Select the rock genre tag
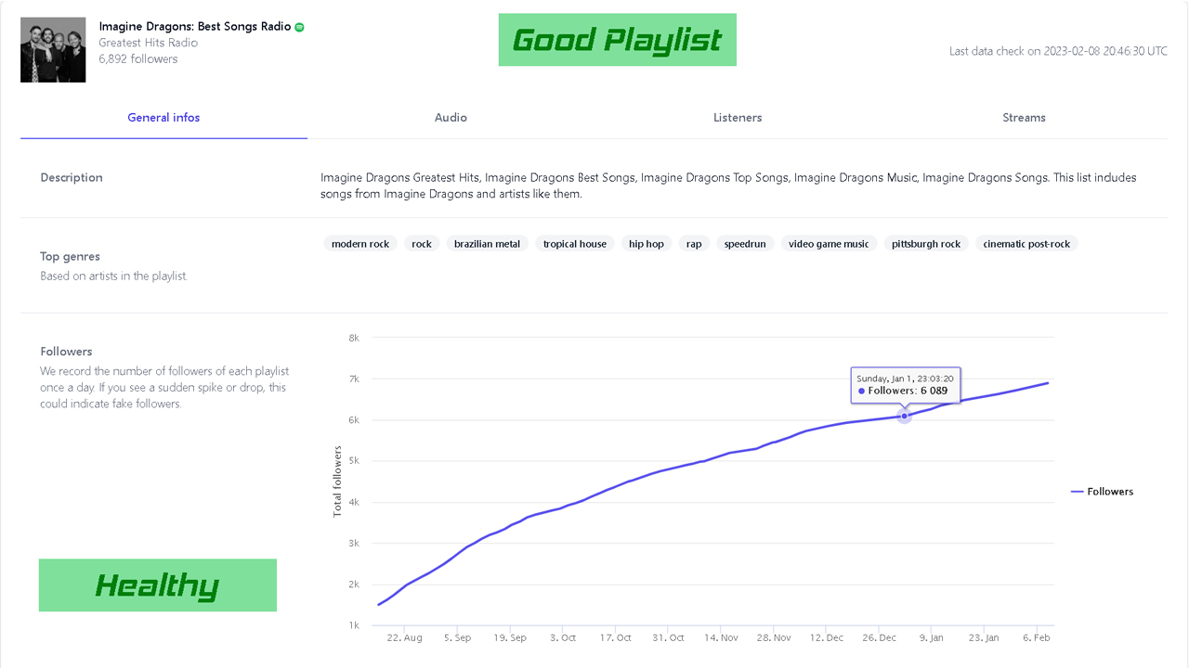The height and width of the screenshot is (668, 1189). 422,244
